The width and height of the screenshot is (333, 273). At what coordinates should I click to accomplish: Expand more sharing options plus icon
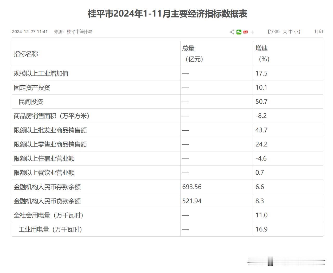pos(252,32)
